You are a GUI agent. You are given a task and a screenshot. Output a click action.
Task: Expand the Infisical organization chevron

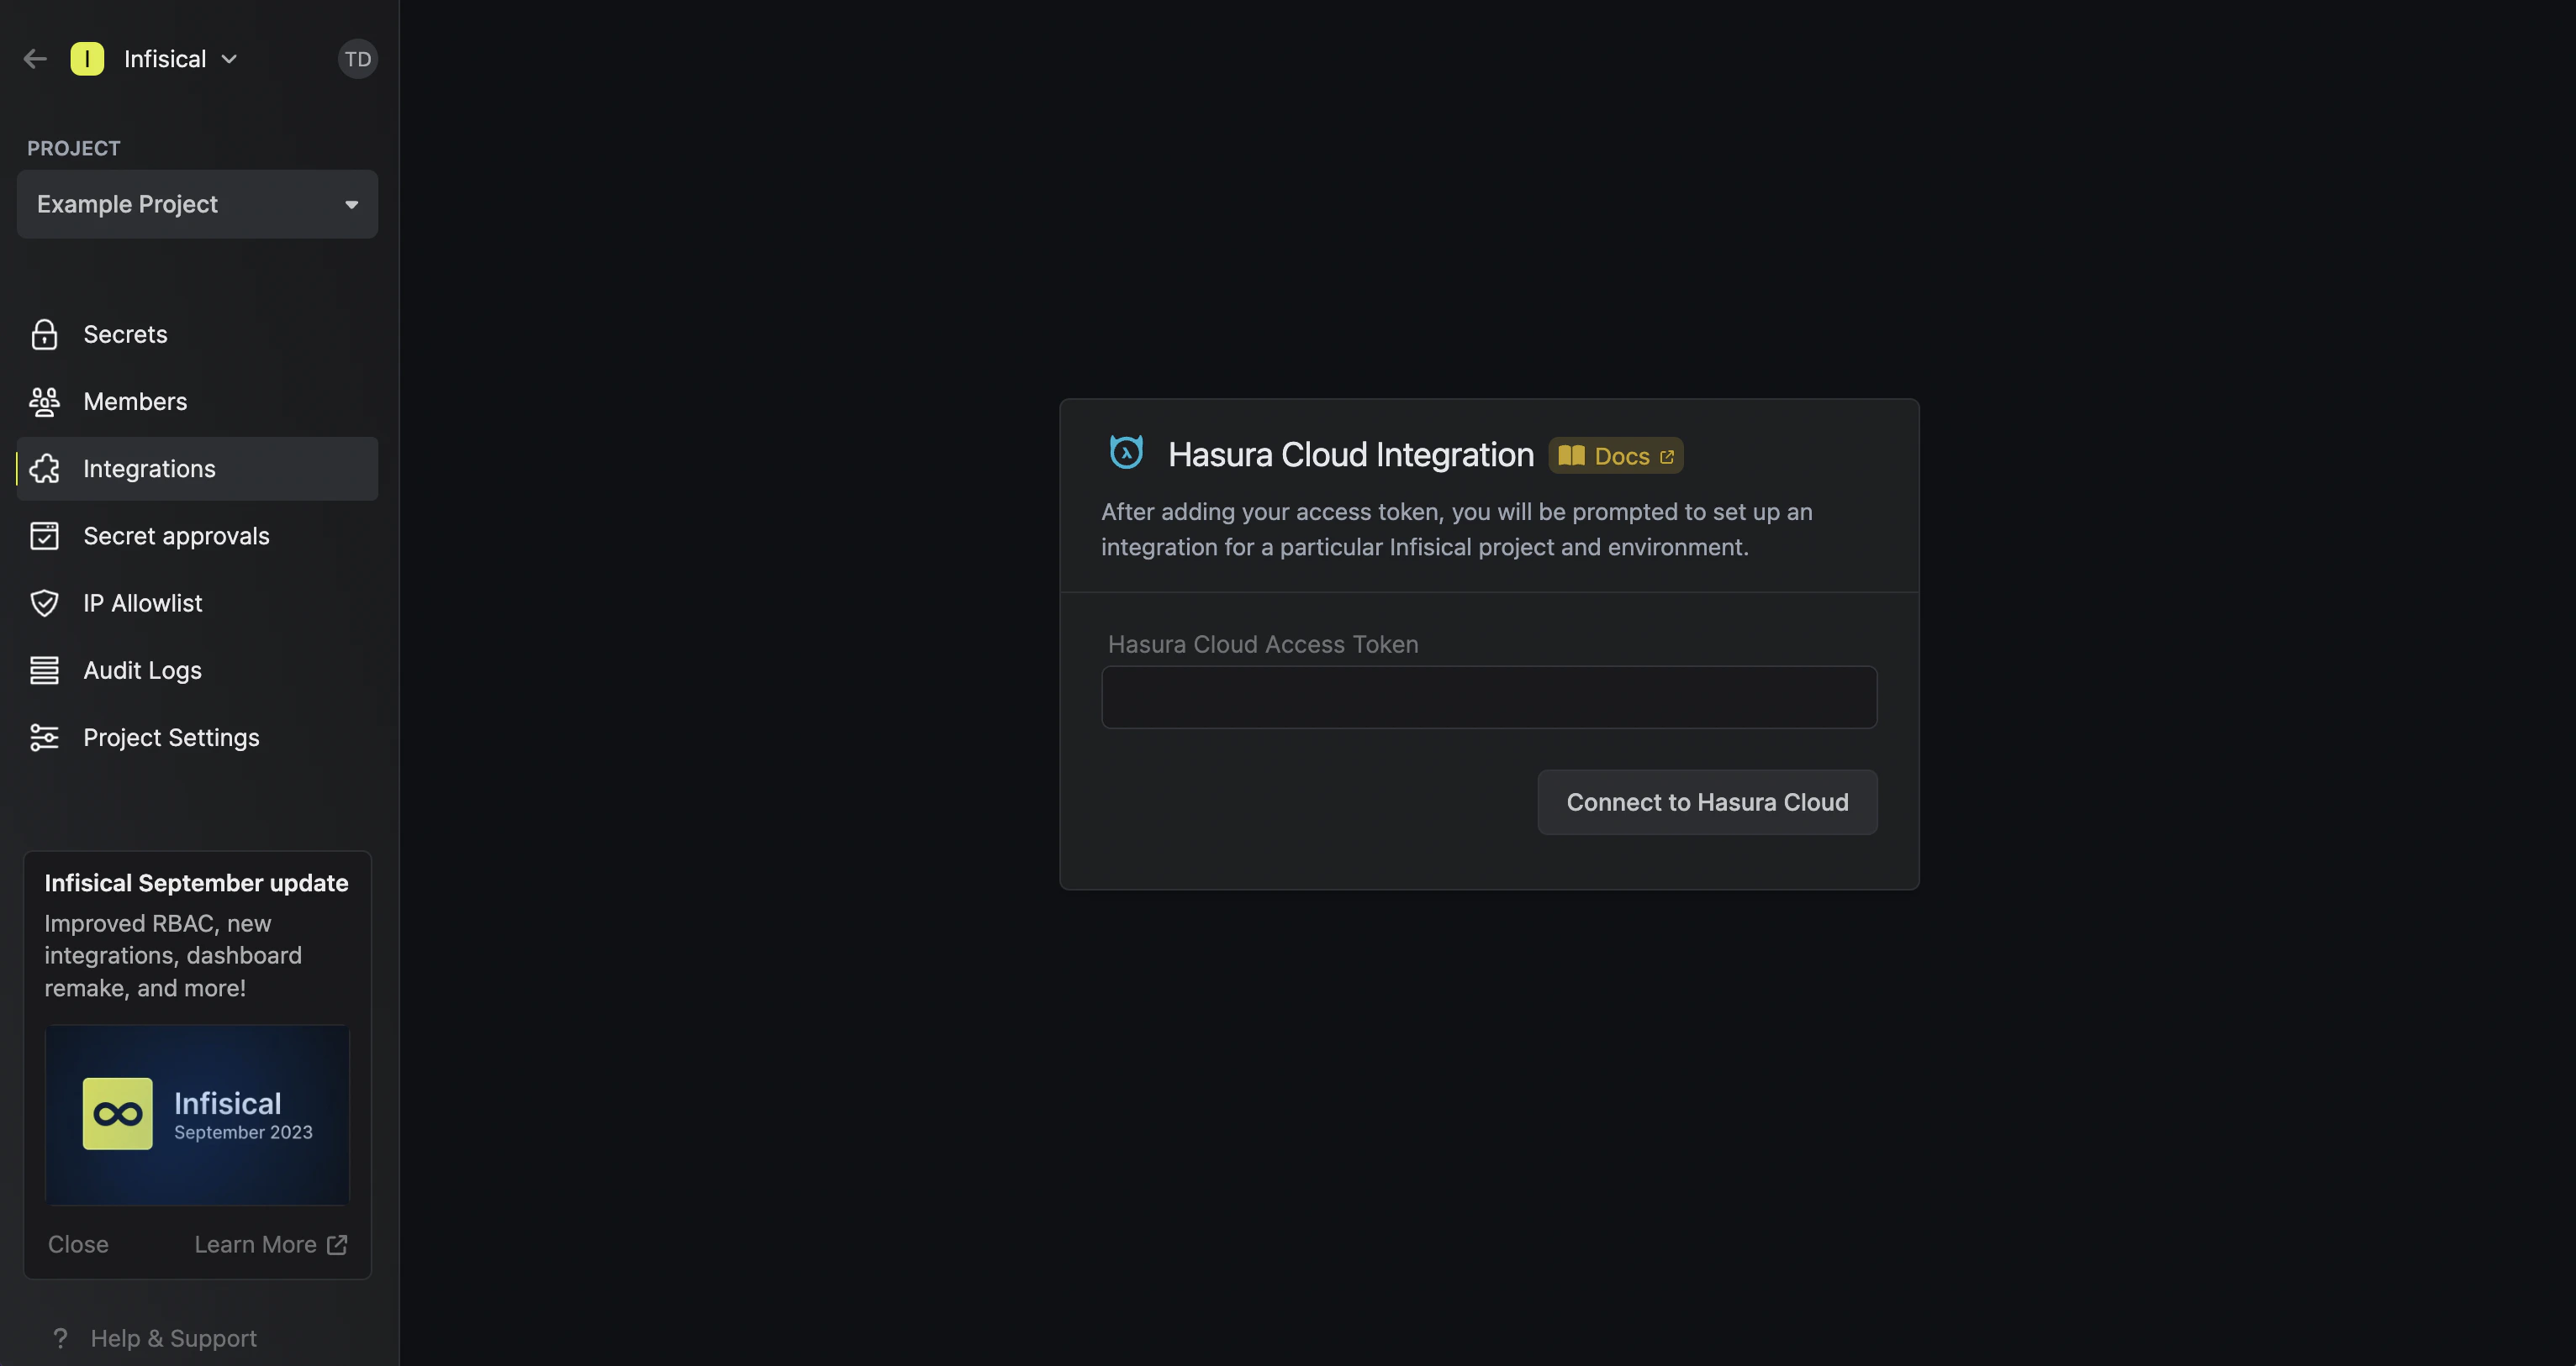[229, 59]
